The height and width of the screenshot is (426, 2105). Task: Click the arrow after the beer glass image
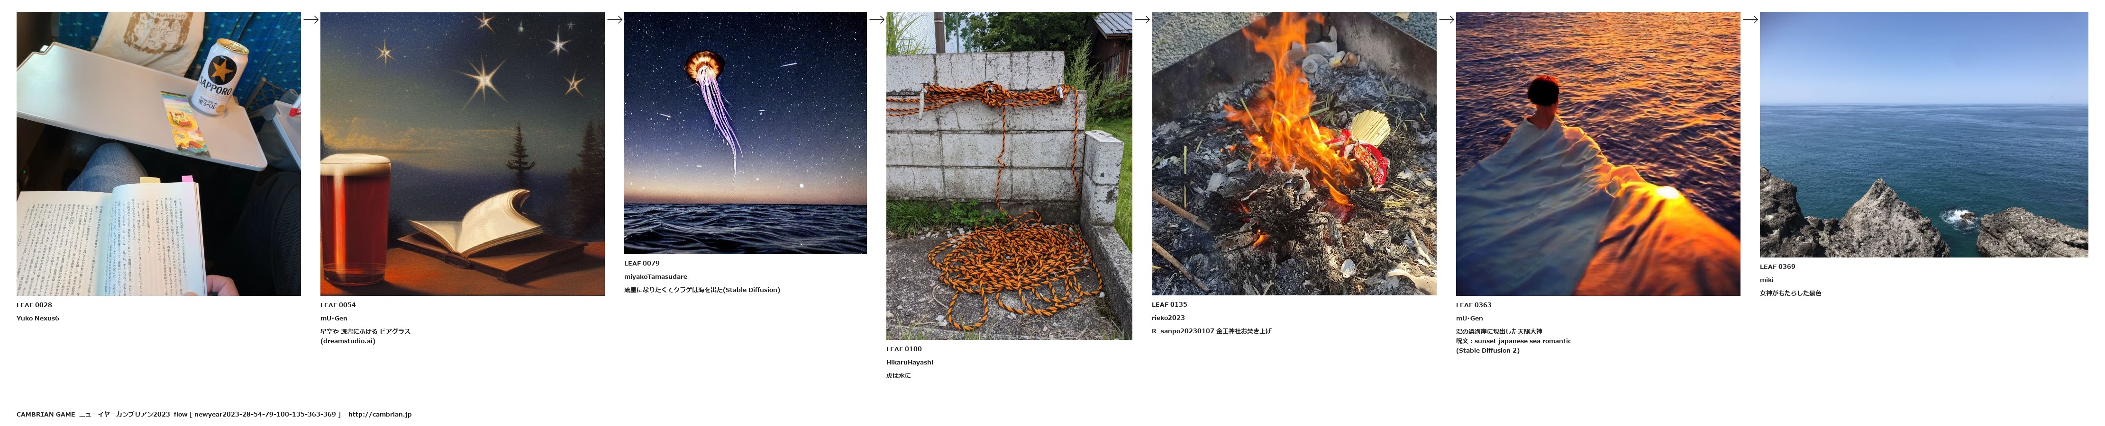[614, 19]
